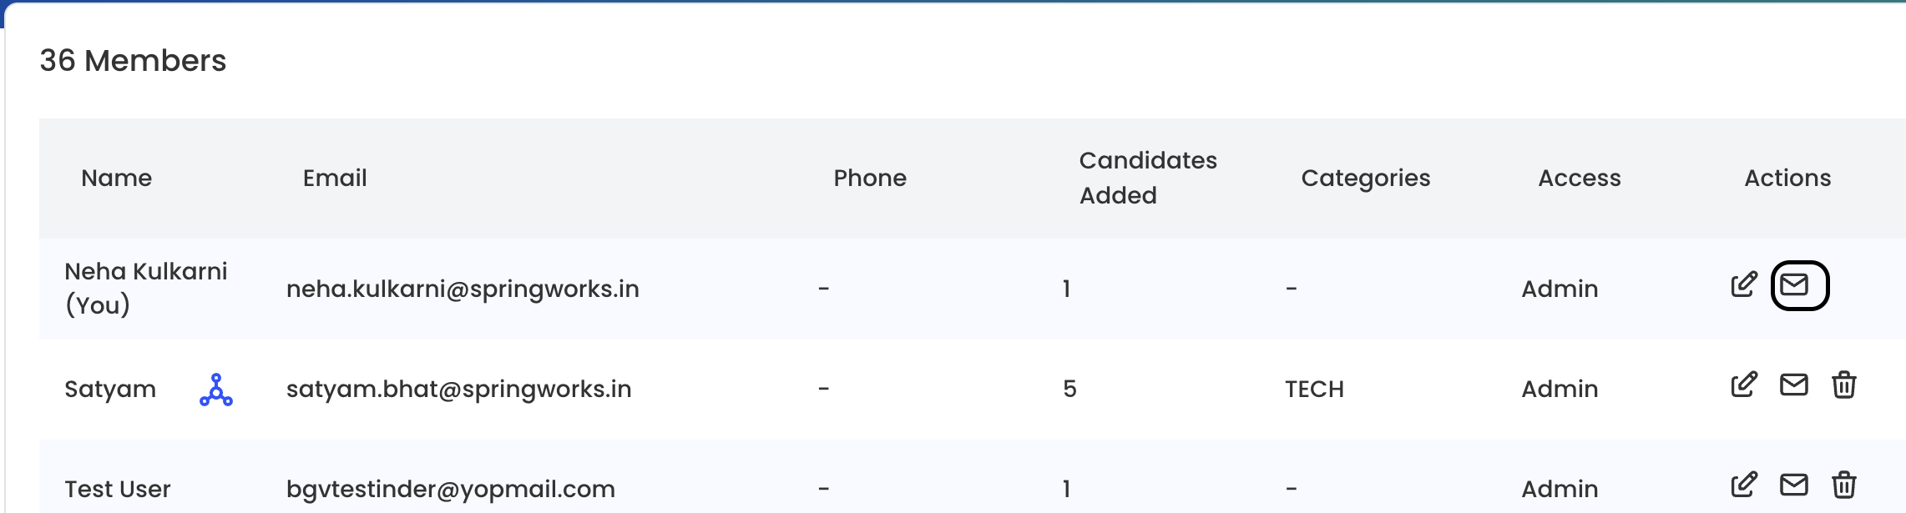Delete Satyam using the trash icon
1906x513 pixels.
coord(1844,385)
